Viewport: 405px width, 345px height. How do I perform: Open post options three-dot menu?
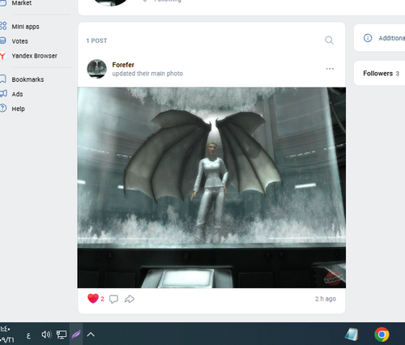[x=330, y=69]
